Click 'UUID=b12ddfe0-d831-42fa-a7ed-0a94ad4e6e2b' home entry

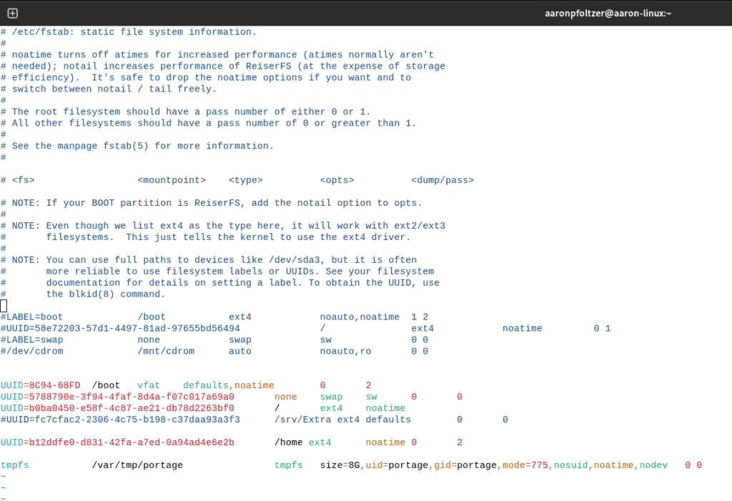click(117, 442)
